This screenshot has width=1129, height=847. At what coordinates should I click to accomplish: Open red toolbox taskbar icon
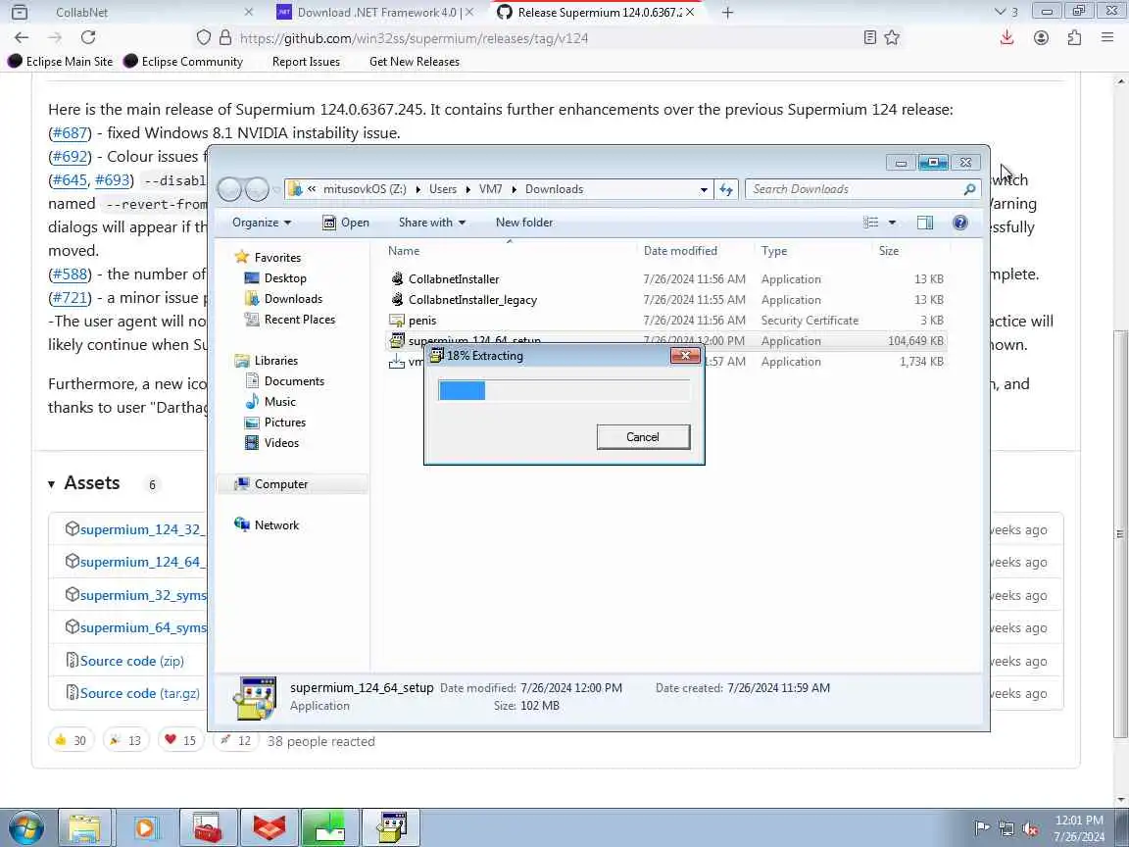208,828
